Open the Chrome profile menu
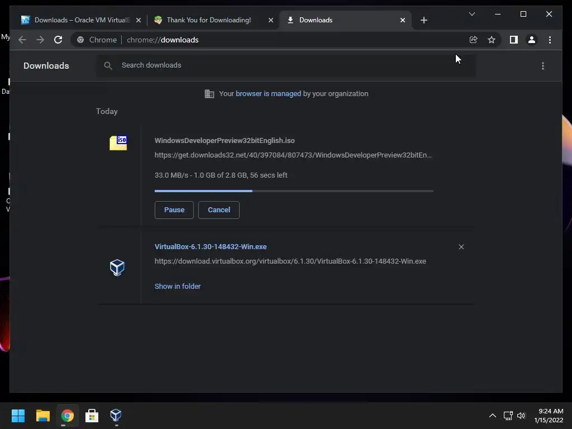 tap(532, 40)
